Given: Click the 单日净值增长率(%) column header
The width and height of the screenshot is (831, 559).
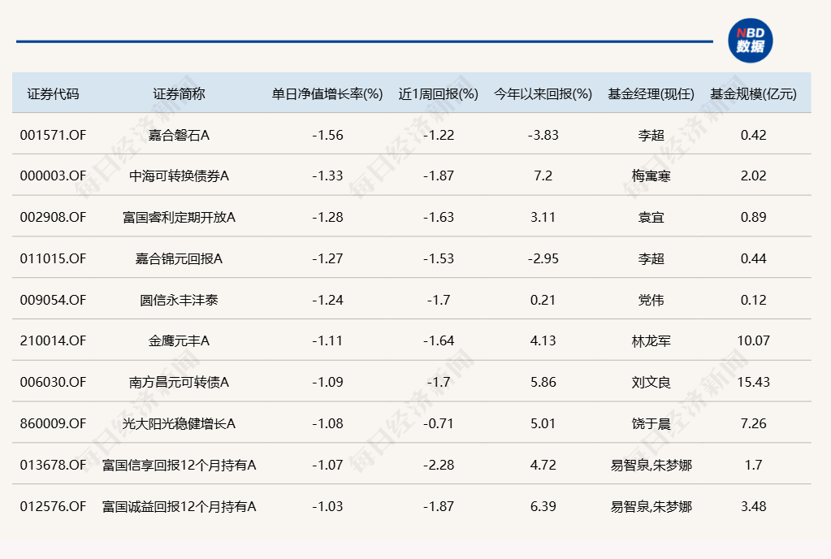Looking at the screenshot, I should tap(327, 93).
